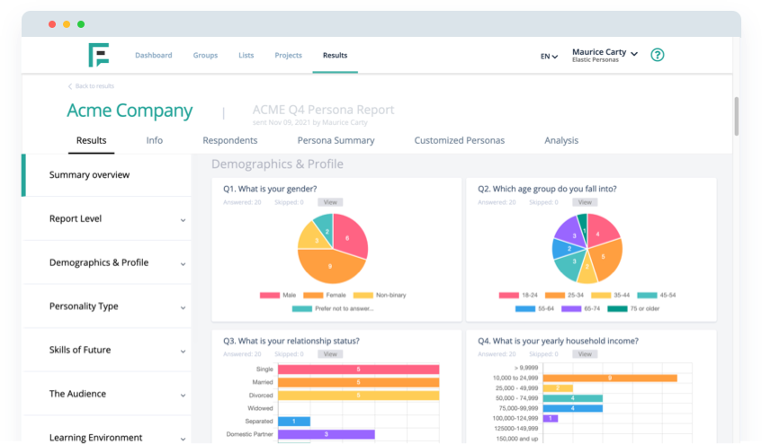Click the Domestic Partner bar in Q3
The width and height of the screenshot is (762, 444).
326,434
